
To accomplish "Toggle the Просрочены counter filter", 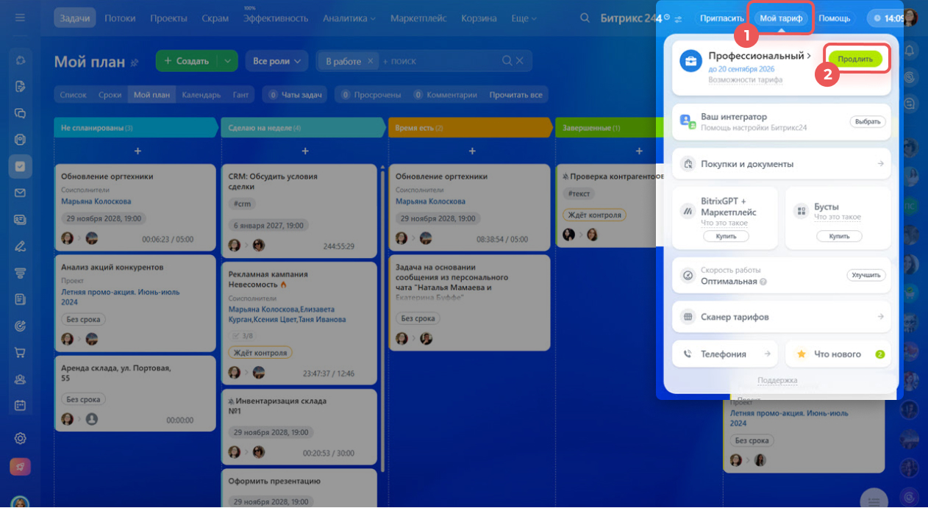I will (371, 95).
